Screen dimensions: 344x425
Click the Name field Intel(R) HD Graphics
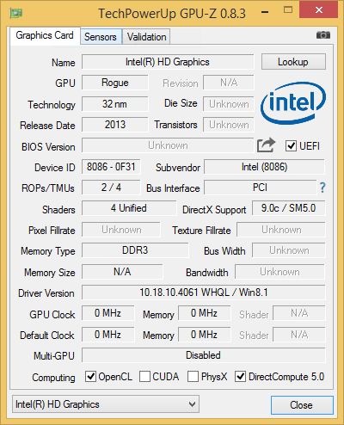tap(168, 62)
